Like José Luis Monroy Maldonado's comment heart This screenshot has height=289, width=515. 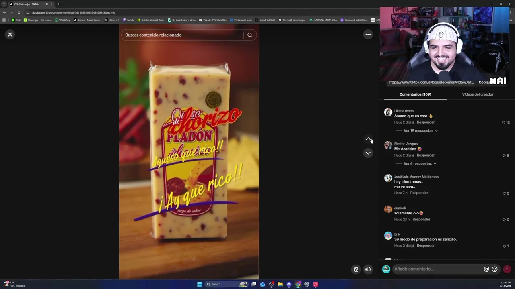[504, 193]
